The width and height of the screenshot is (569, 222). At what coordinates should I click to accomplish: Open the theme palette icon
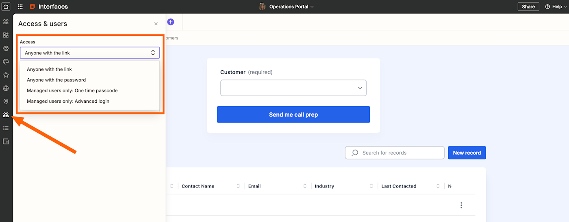6,62
